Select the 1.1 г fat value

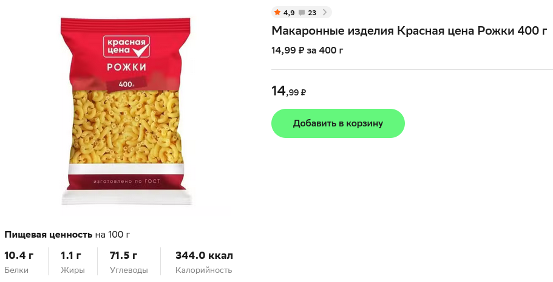(x=71, y=255)
